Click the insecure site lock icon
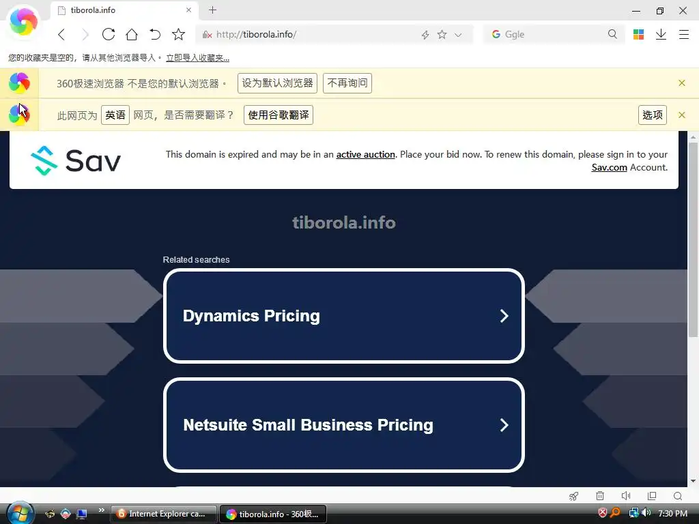 207,35
